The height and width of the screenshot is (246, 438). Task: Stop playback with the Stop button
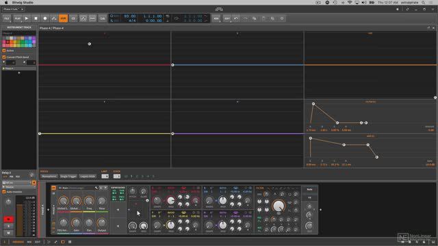coord(36,18)
